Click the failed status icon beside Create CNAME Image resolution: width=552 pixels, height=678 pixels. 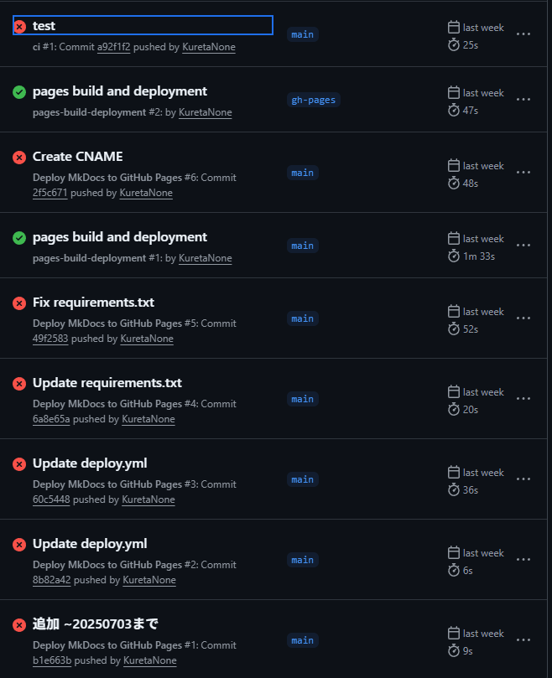click(19, 158)
